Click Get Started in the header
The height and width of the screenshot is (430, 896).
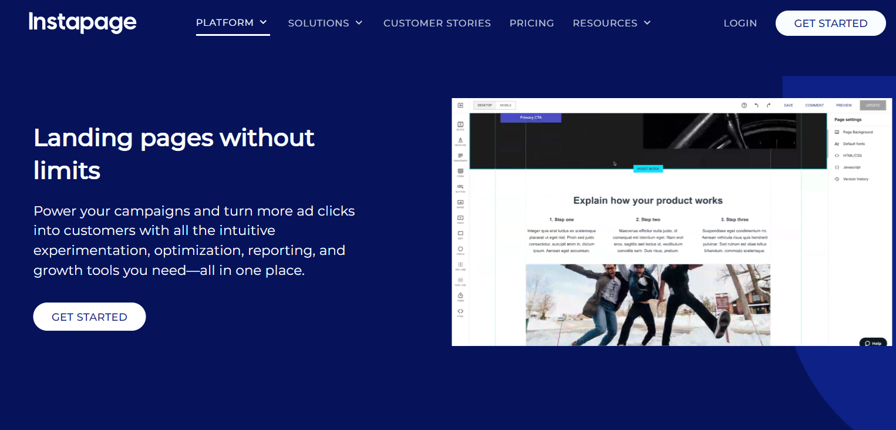[x=830, y=23]
